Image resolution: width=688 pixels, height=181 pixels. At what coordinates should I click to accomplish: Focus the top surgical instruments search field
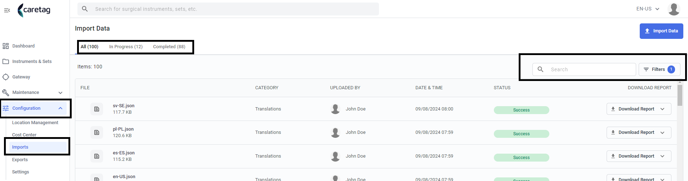[x=228, y=9]
